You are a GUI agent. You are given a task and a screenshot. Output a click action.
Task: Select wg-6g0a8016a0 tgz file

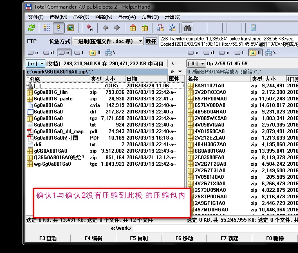click(105, 164)
